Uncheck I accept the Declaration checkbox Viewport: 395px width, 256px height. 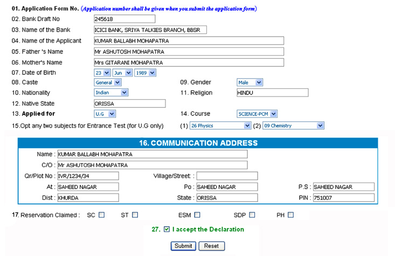[x=167, y=229]
